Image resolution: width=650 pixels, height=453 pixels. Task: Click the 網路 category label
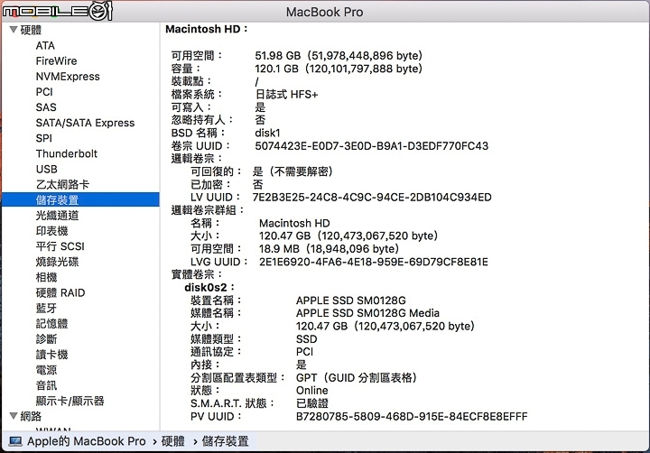tap(31, 416)
